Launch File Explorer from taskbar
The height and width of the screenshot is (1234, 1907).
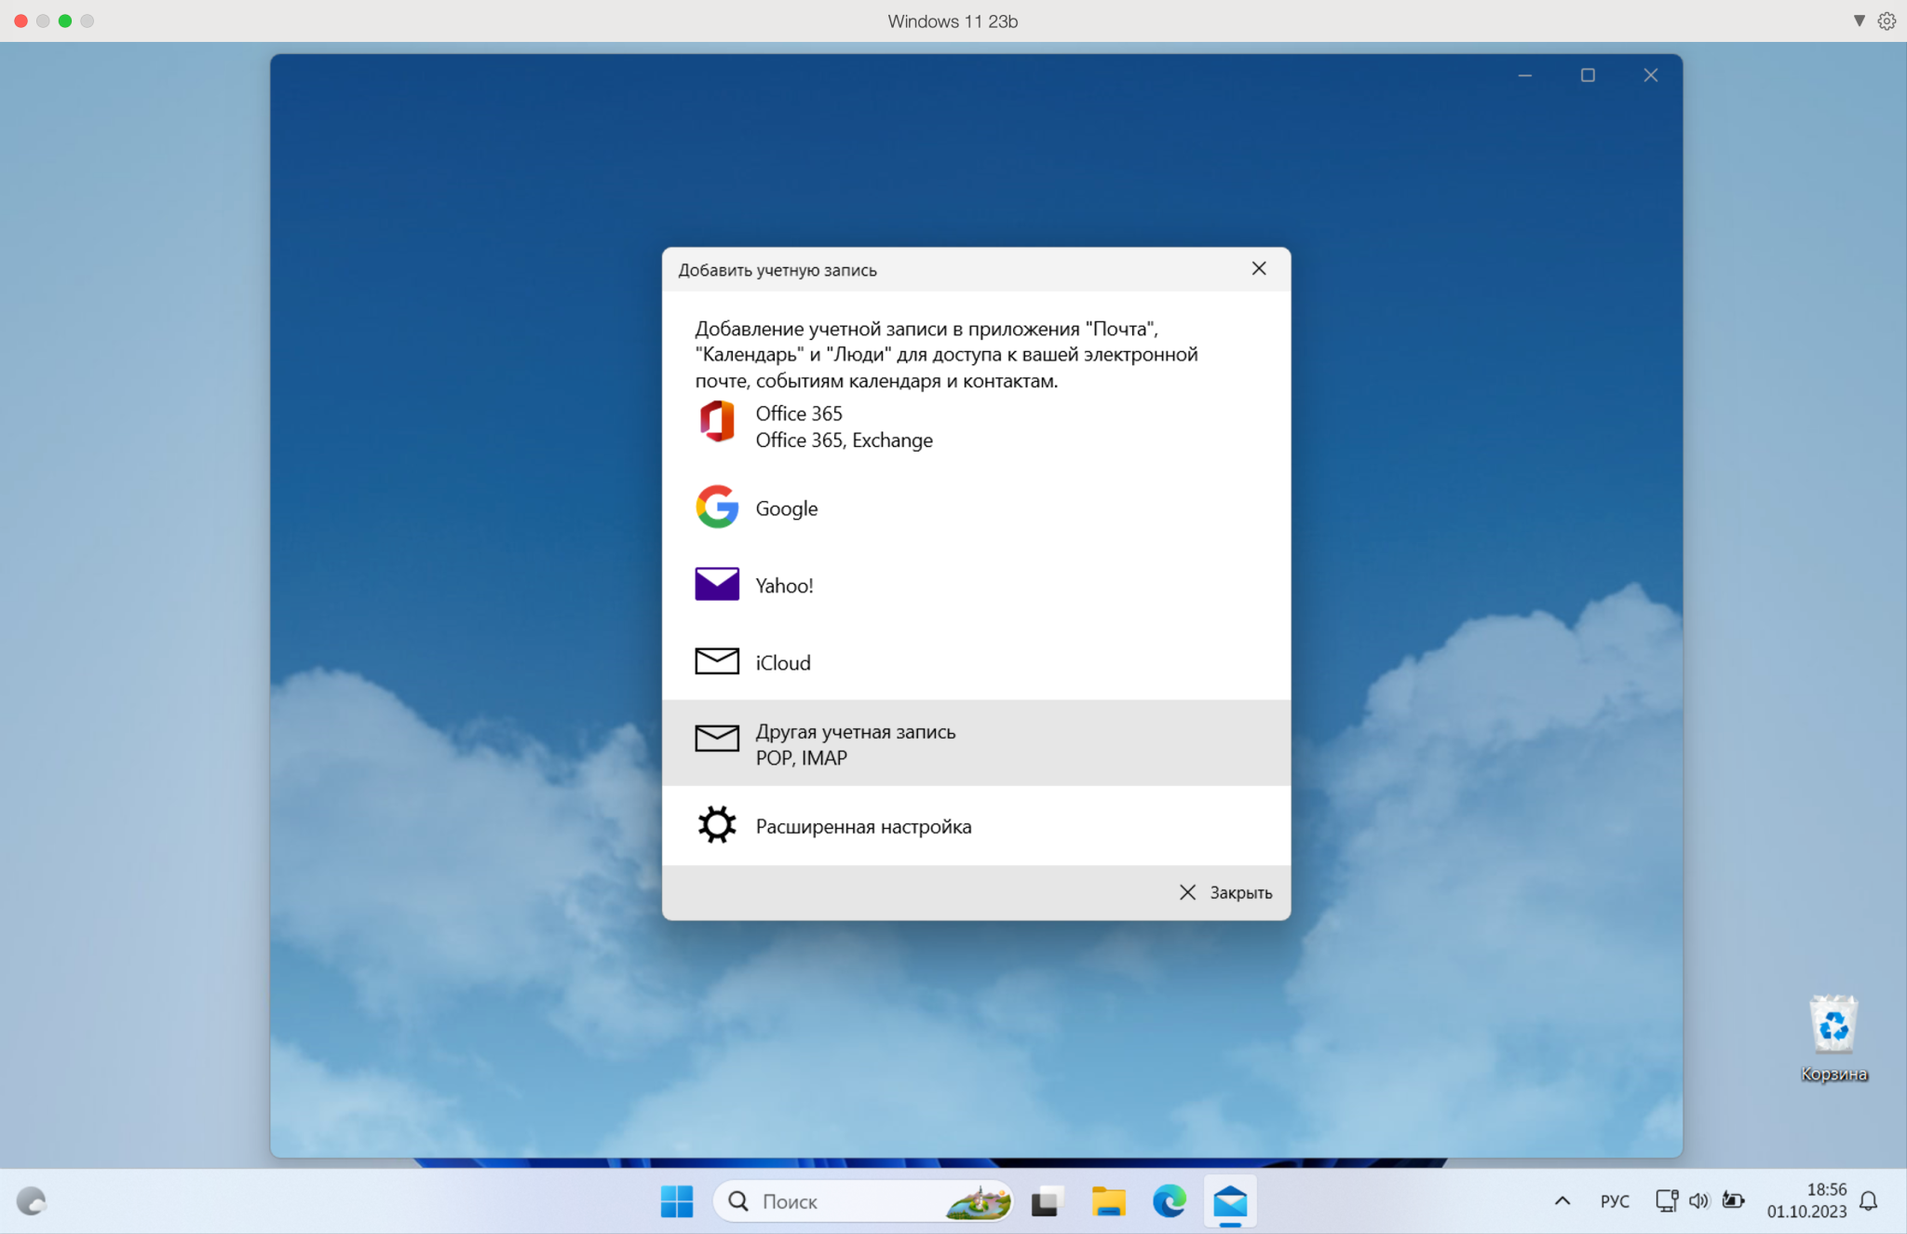point(1108,1201)
